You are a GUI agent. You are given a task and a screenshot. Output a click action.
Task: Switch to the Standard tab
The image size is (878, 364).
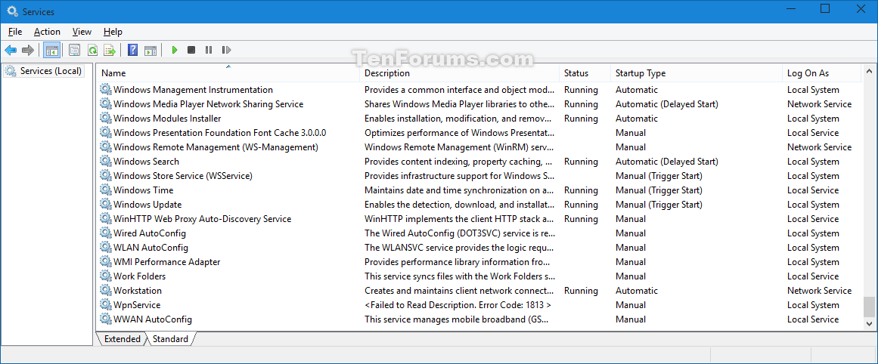(170, 339)
